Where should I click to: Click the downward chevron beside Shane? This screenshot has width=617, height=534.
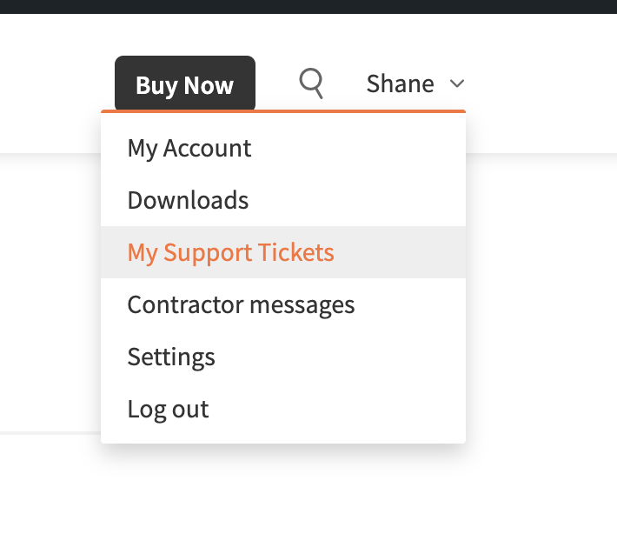pyautogui.click(x=457, y=83)
